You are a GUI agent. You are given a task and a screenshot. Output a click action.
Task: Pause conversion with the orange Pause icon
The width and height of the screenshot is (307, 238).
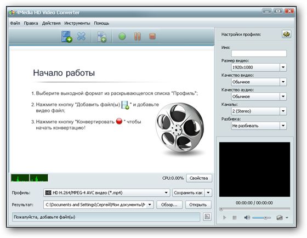(x=137, y=36)
